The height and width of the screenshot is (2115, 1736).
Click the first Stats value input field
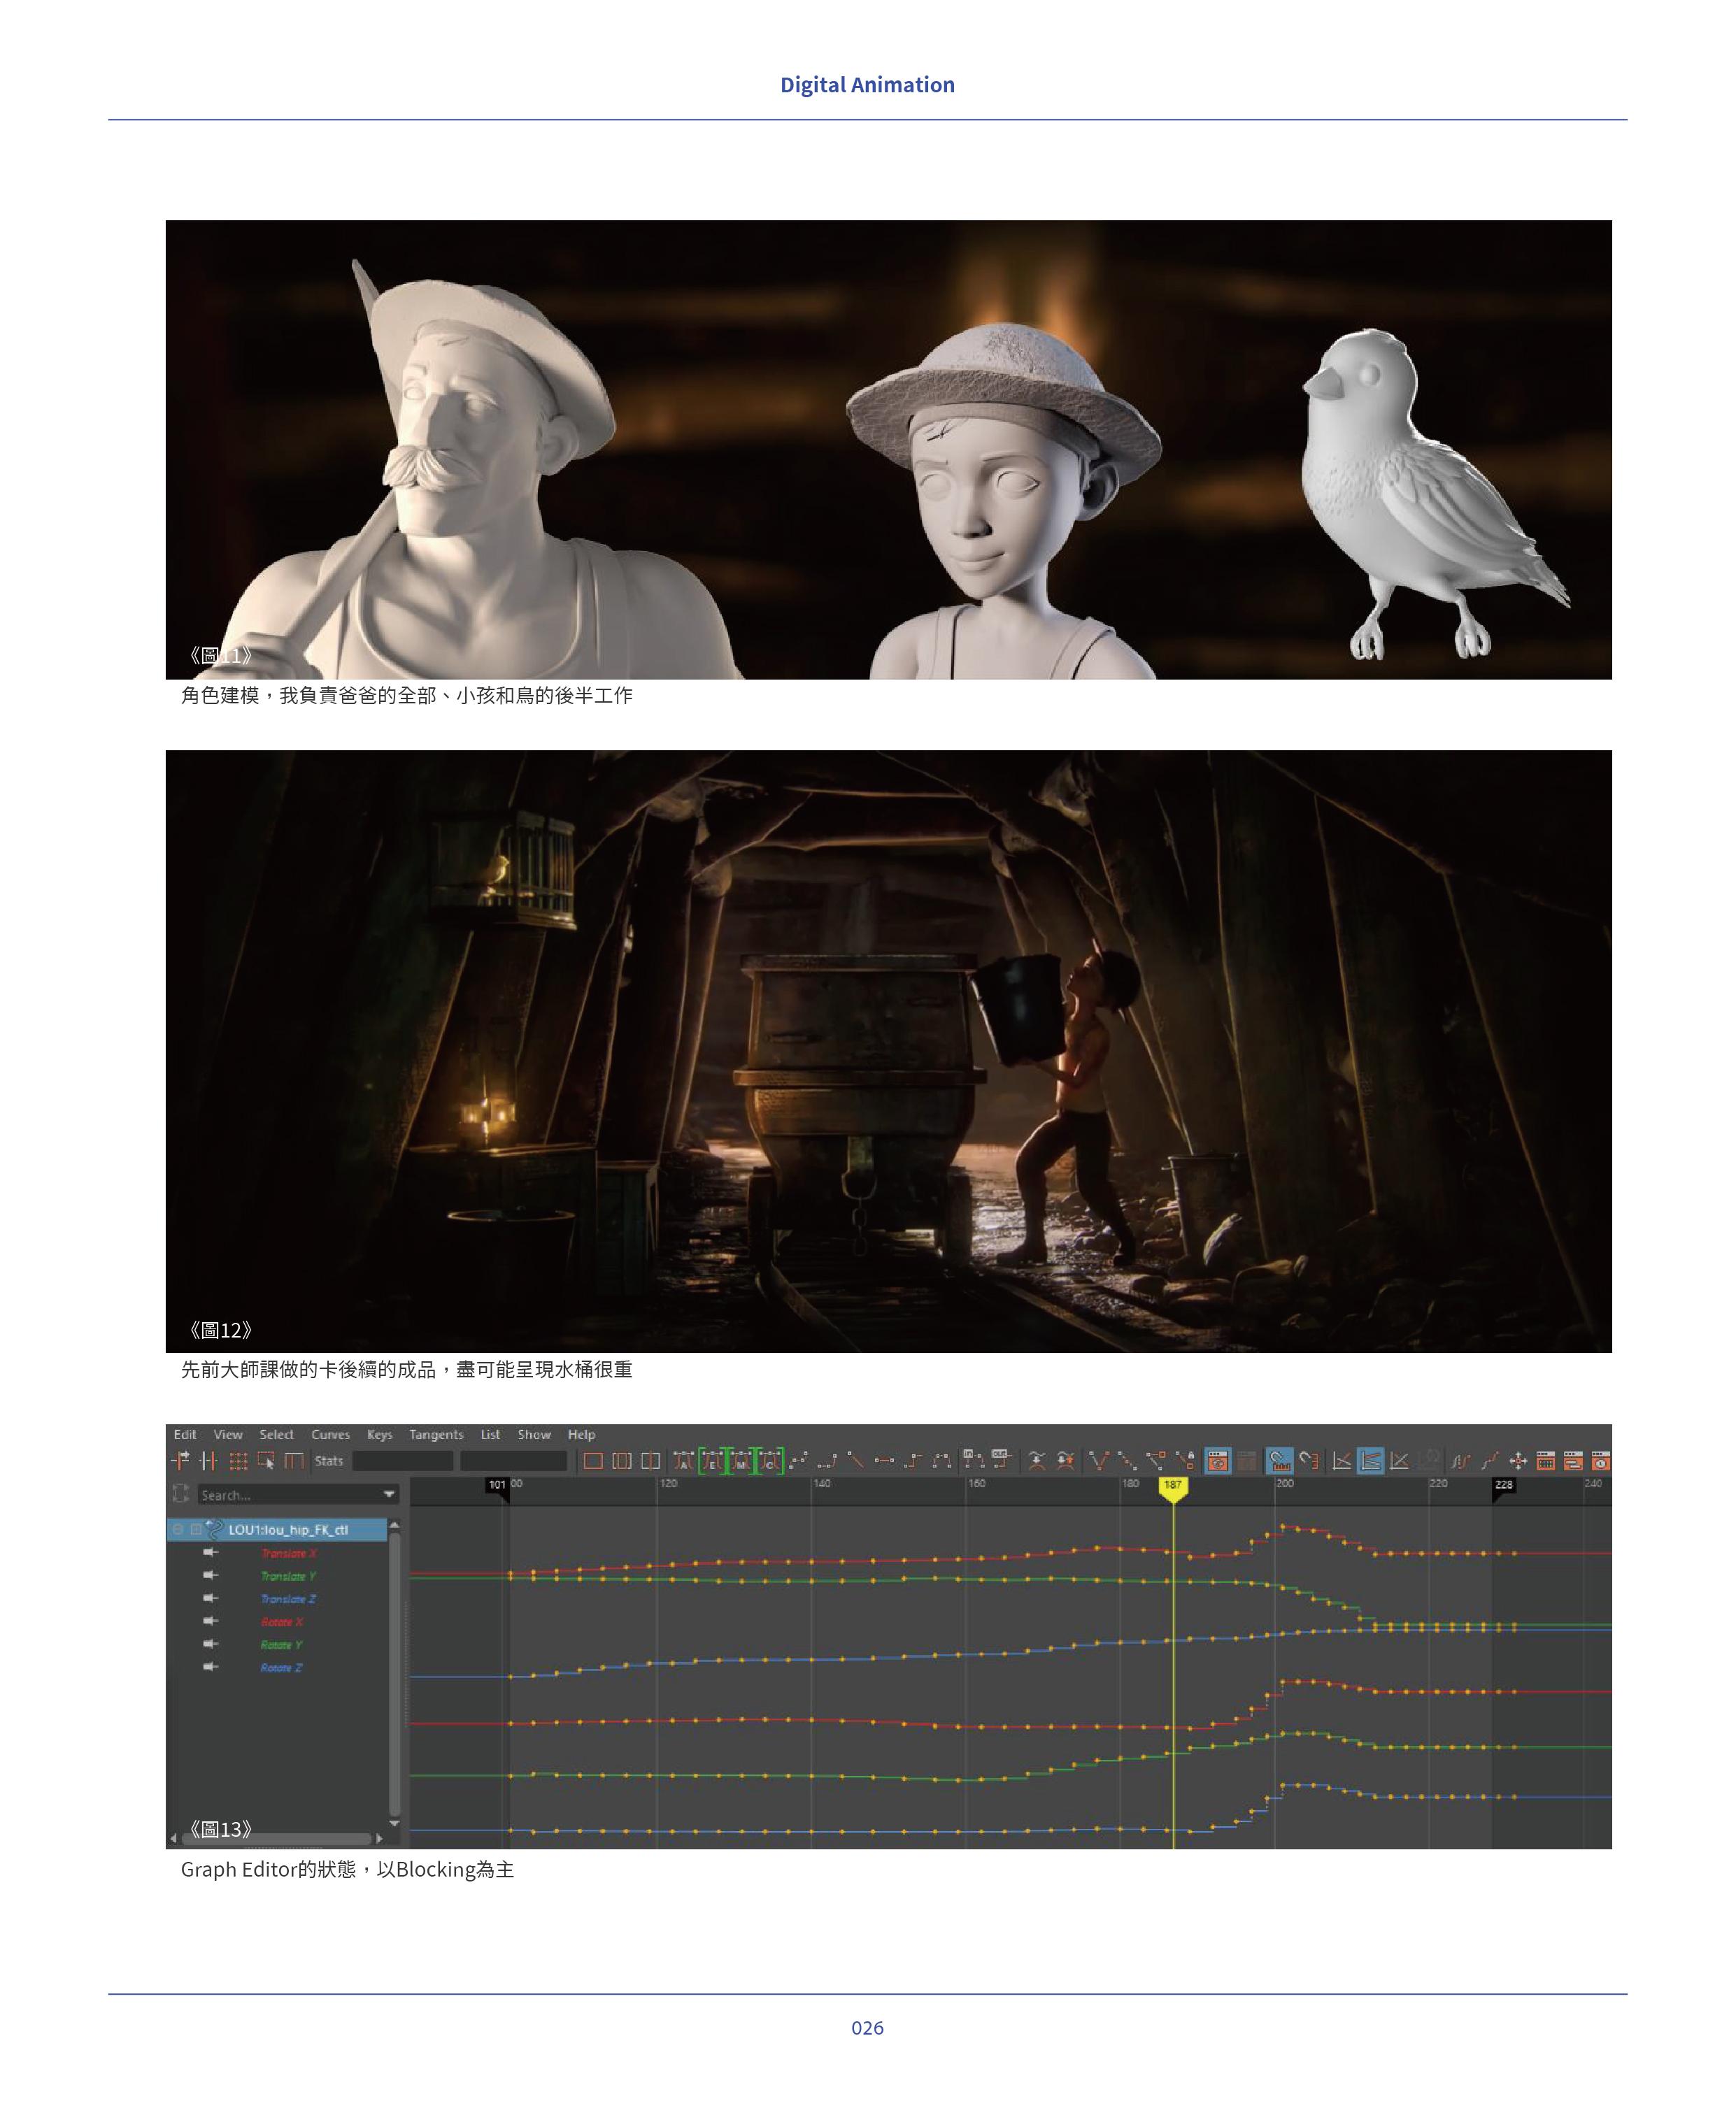click(403, 1461)
